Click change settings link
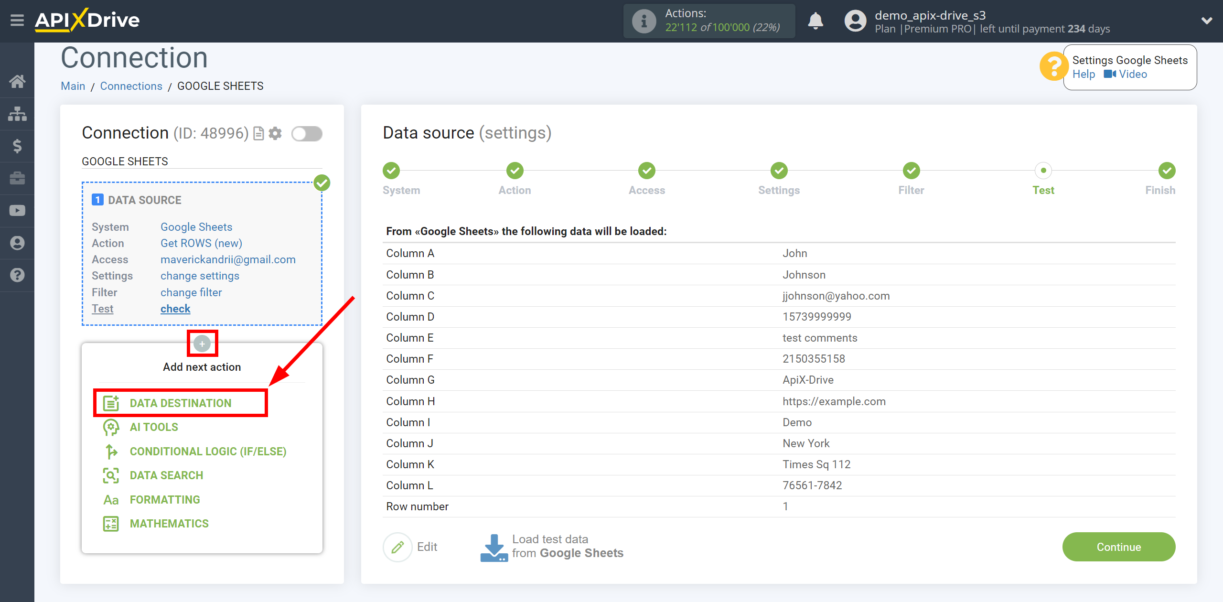The height and width of the screenshot is (602, 1223). coord(200,276)
